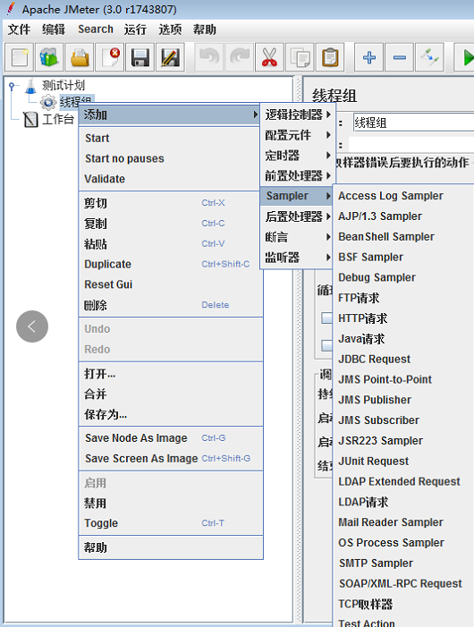Open the Search menu
The image size is (474, 627).
[x=96, y=30]
